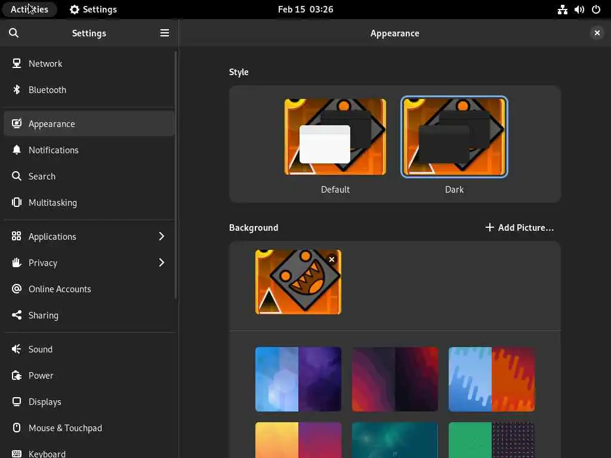This screenshot has height=458, width=611.
Task: Open the Bluetooth settings page
Action: [x=89, y=90]
